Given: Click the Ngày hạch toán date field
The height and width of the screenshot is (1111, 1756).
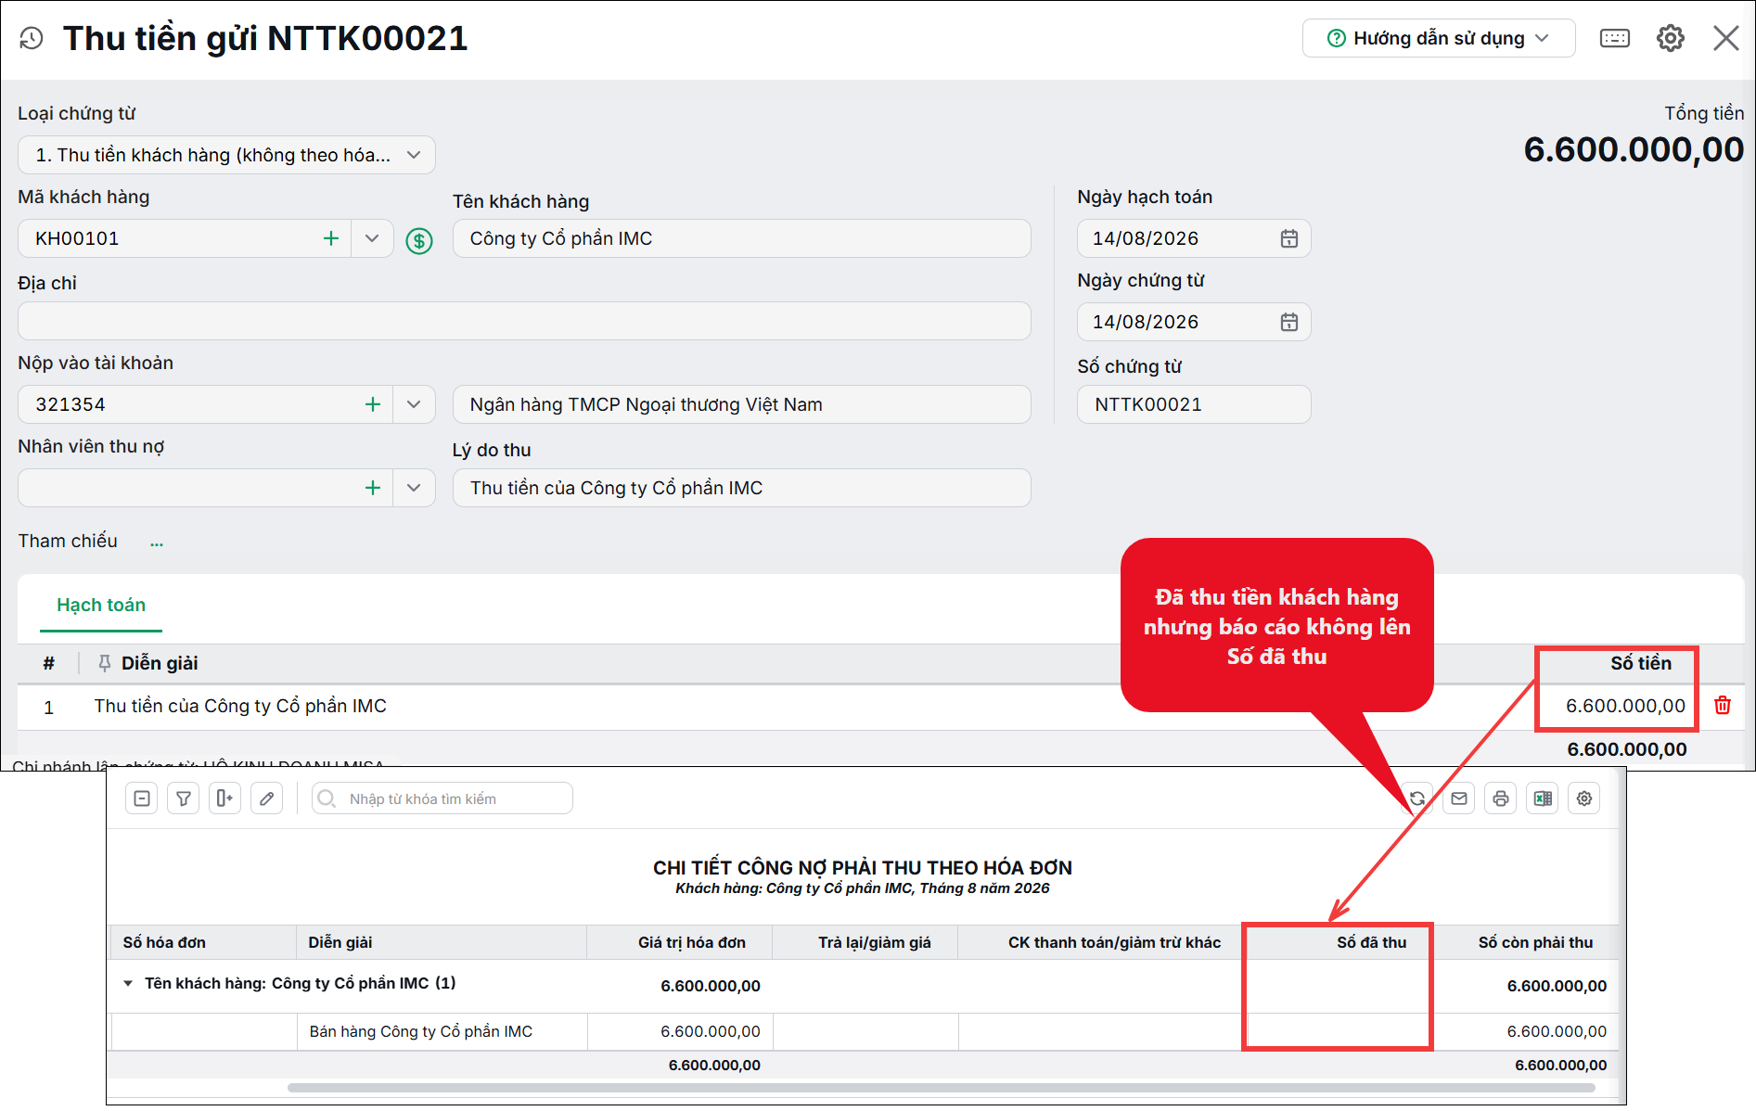Looking at the screenshot, I should pyautogui.click(x=1194, y=238).
